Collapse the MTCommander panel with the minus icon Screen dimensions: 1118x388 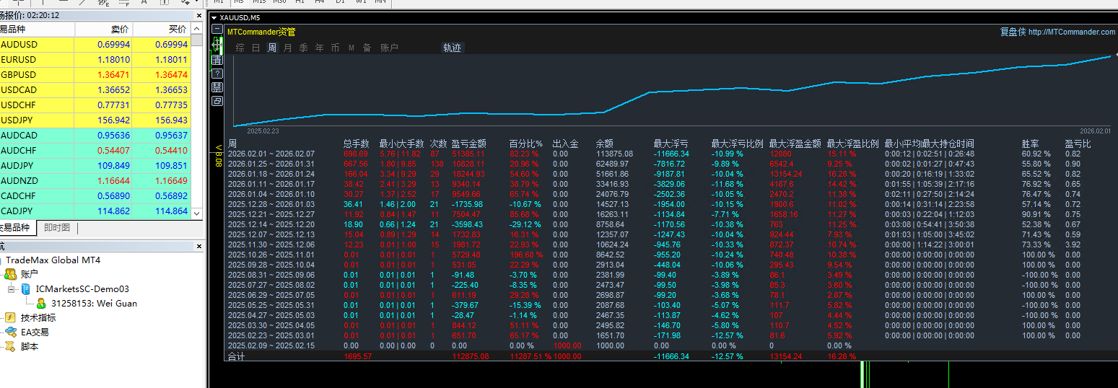(217, 30)
